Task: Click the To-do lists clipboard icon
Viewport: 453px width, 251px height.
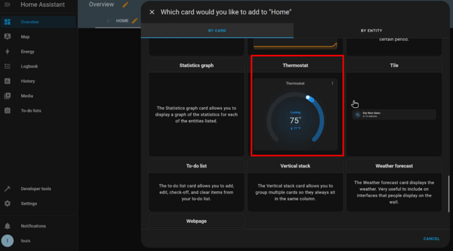Action: [7, 110]
